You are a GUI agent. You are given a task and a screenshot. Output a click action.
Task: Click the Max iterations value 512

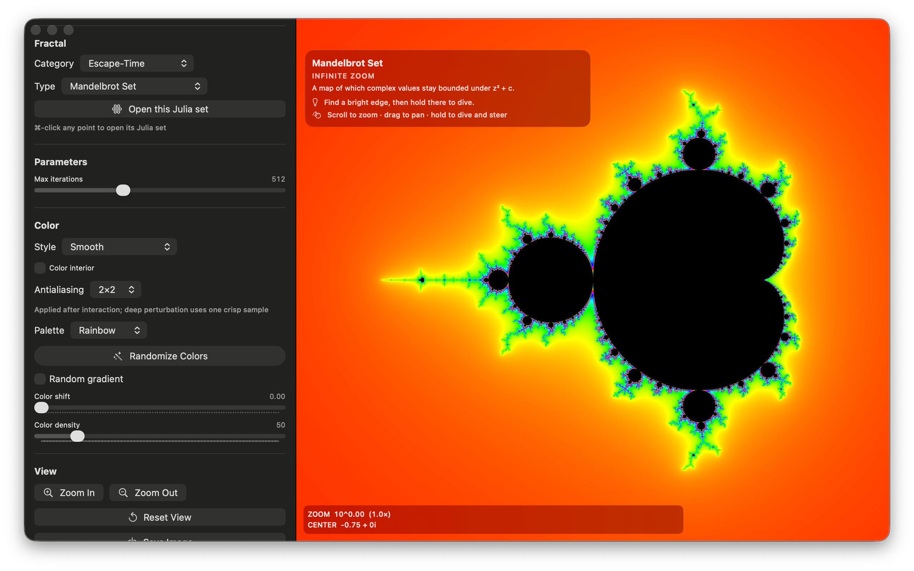pyautogui.click(x=278, y=179)
